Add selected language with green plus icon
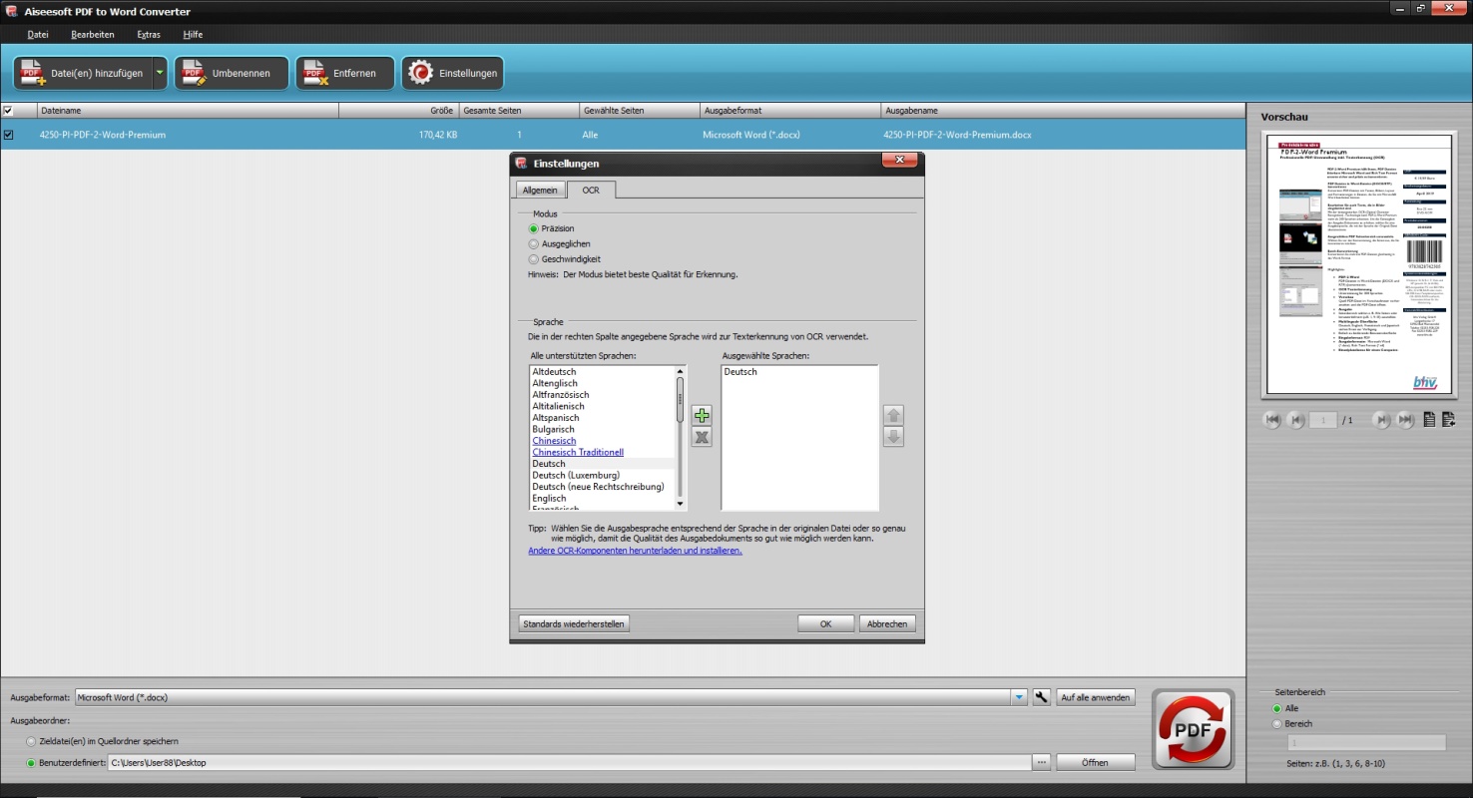The height and width of the screenshot is (798, 1473). (x=702, y=415)
